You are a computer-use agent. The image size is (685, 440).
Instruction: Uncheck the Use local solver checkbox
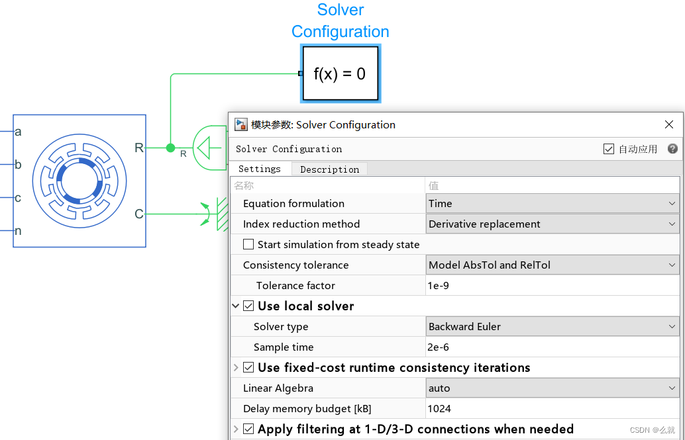tap(248, 306)
